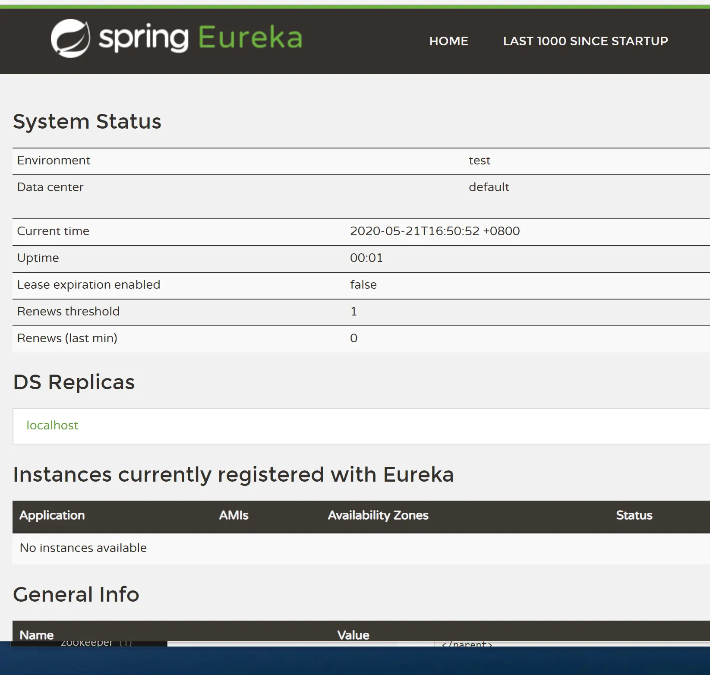Select the Uptime row label
This screenshot has height=675, width=710.
[x=38, y=258]
